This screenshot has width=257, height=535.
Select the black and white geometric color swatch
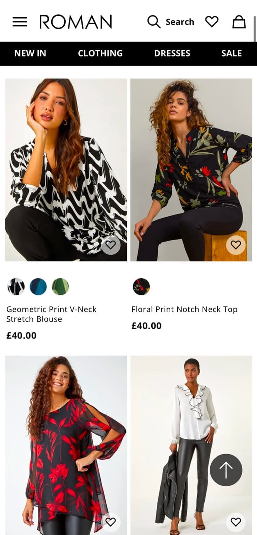(16, 286)
